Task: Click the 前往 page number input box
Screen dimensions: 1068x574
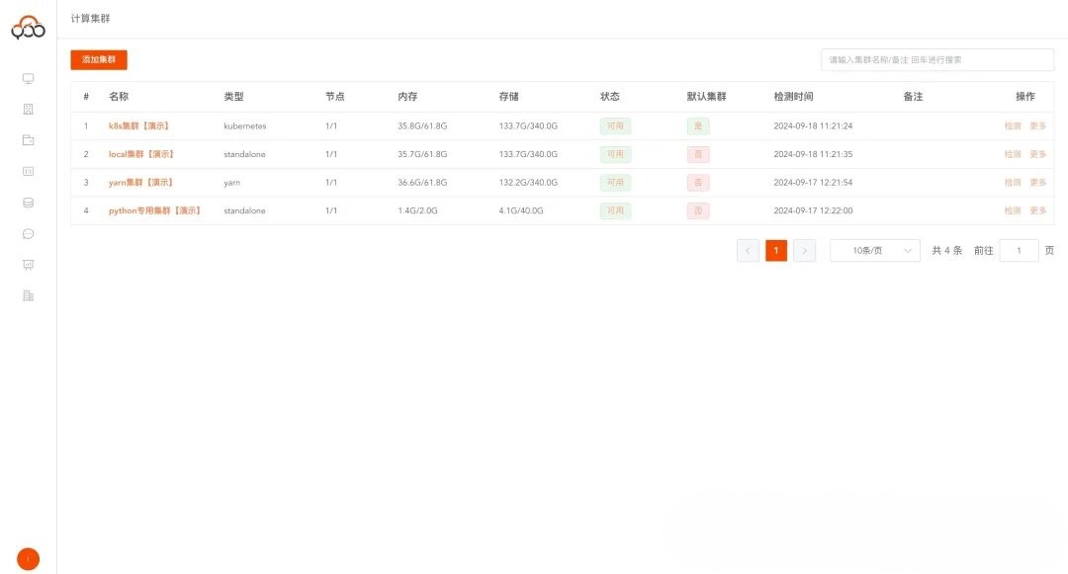Action: [x=1019, y=251]
